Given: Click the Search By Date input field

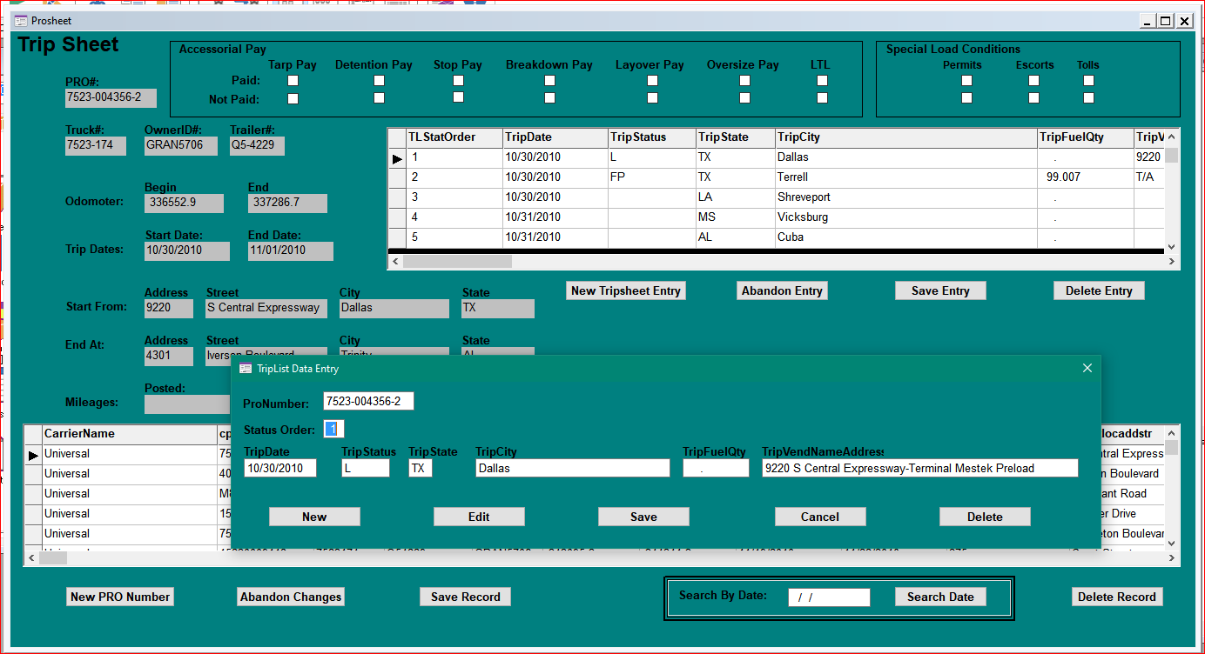Looking at the screenshot, I should pos(828,597).
